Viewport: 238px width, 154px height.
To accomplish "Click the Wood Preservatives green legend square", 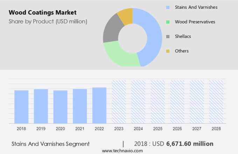I will coord(168,22).
